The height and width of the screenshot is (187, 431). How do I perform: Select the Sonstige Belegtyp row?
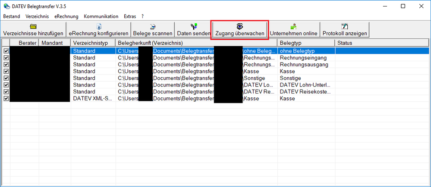[305, 78]
